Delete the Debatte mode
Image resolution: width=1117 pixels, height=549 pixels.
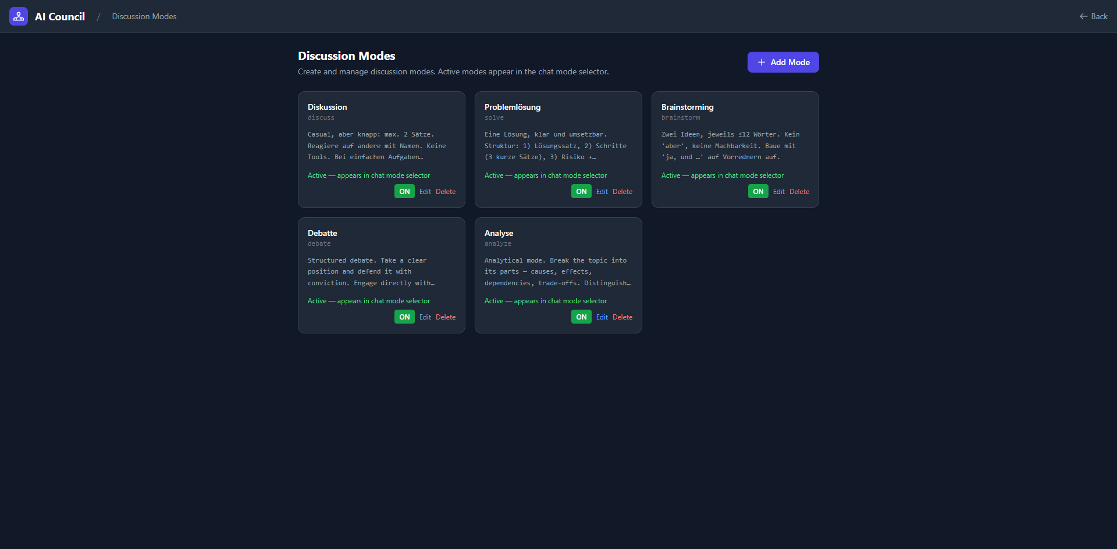click(446, 317)
